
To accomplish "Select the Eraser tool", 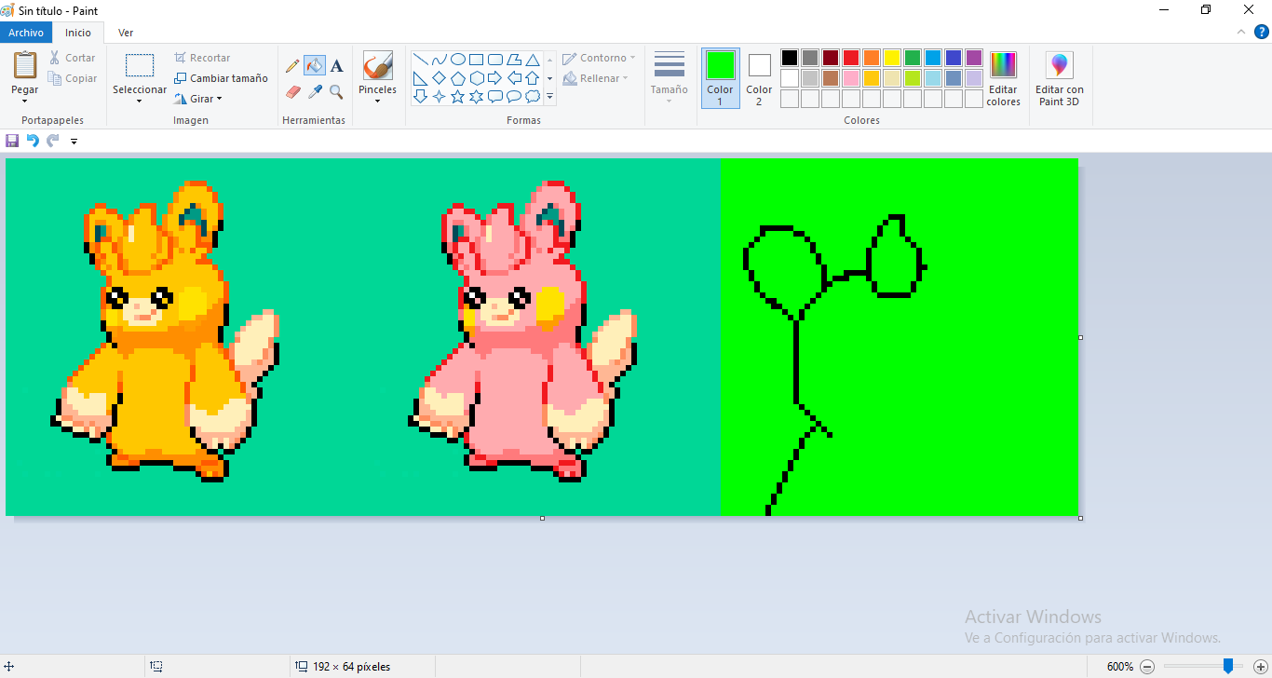I will (x=292, y=92).
